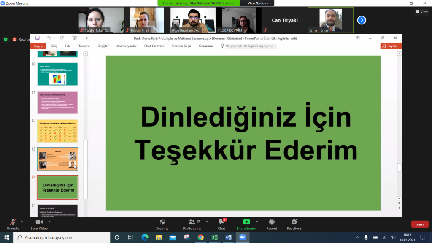
Task: Click the Save icon in the Quick Access Toolbar
Action: 38,38
